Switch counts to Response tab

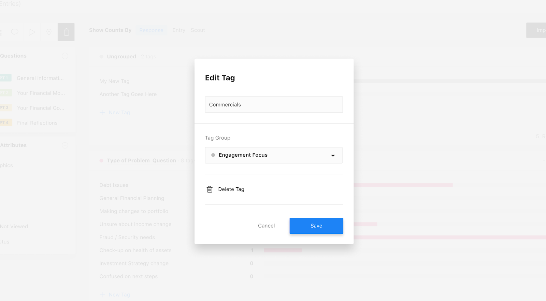point(151,30)
